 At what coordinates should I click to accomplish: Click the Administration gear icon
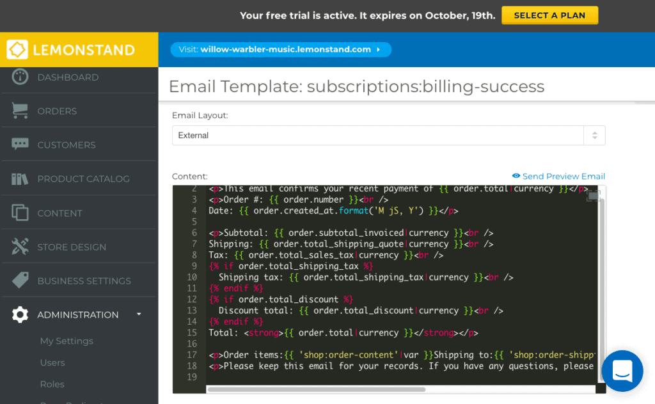coord(20,315)
